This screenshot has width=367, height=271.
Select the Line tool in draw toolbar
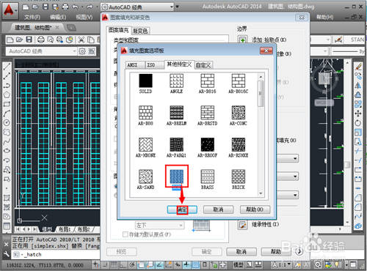point(7,66)
